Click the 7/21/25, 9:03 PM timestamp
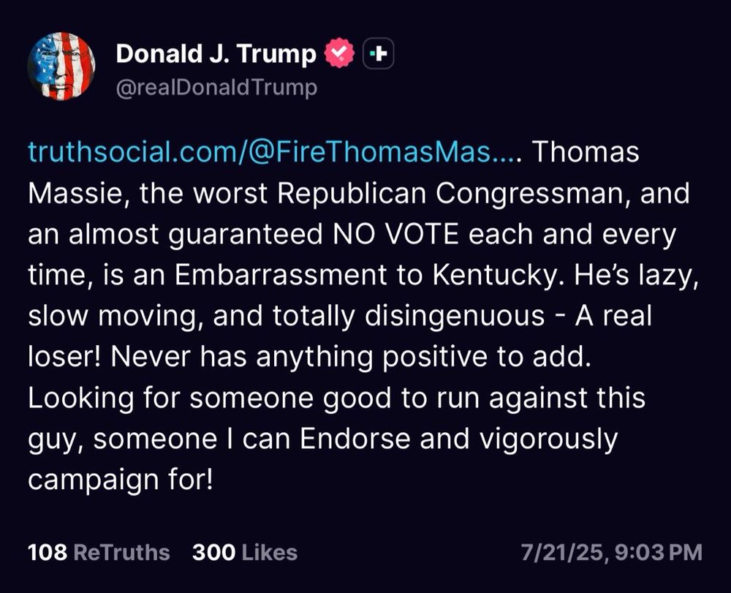The width and height of the screenshot is (731, 593). coord(612,552)
